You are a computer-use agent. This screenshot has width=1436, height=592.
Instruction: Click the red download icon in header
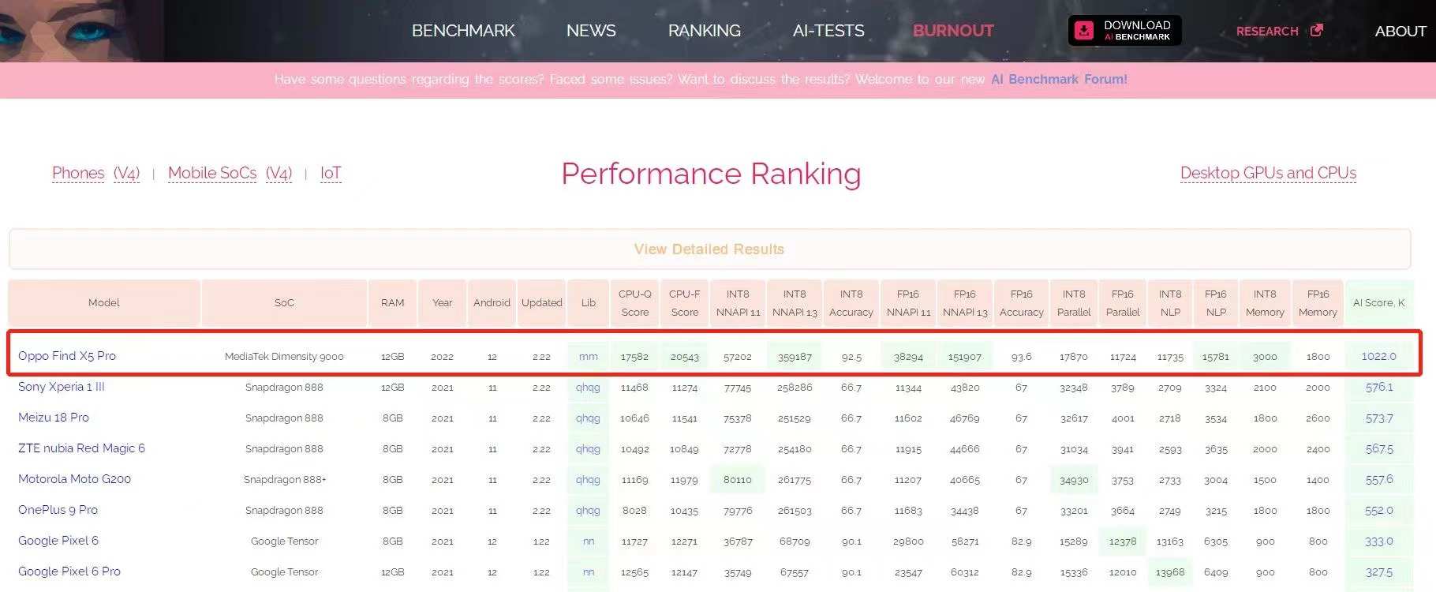pos(1085,31)
